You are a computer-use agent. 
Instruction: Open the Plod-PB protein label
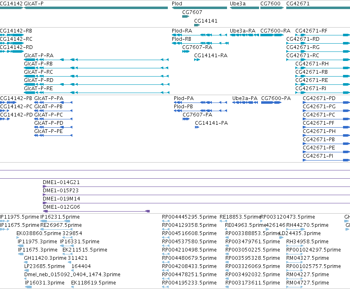[183, 106]
